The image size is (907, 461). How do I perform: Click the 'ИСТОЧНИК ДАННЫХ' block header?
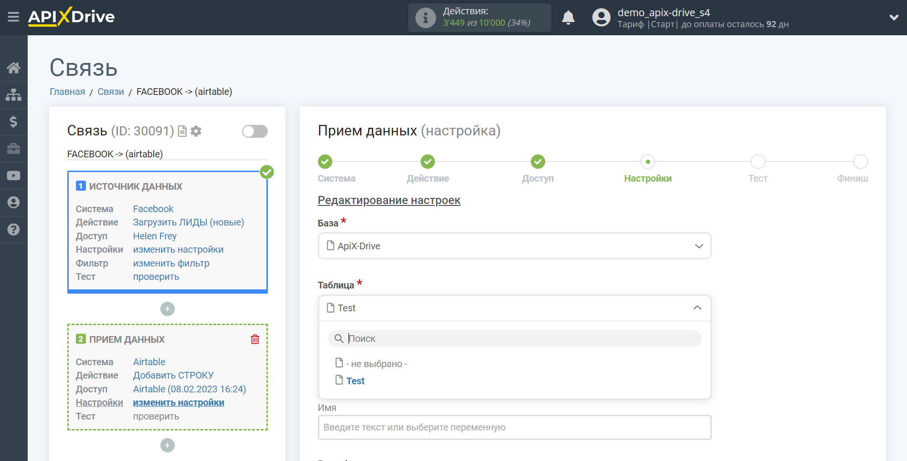136,186
